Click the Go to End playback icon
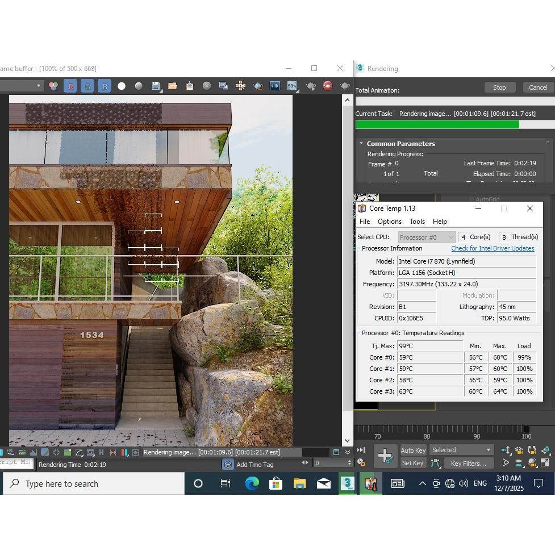555x555 pixels. click(x=361, y=450)
